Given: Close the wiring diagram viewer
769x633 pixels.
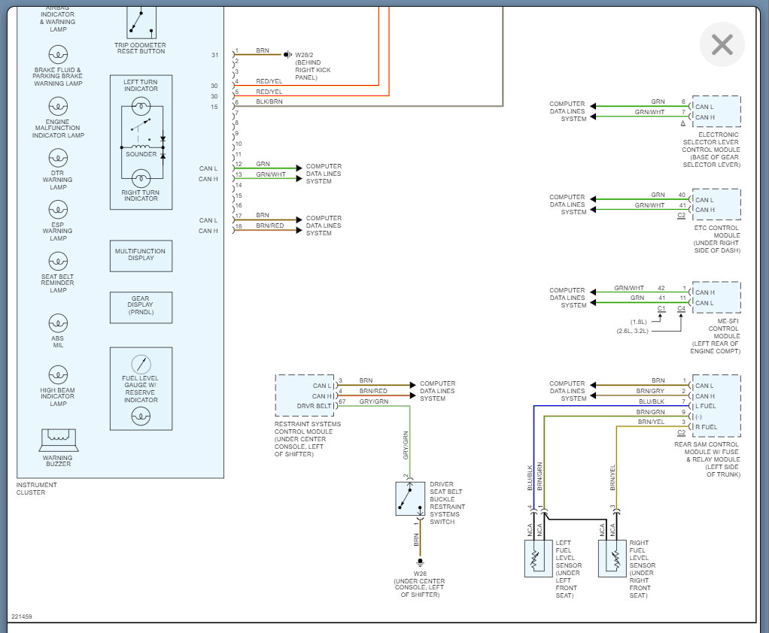Looking at the screenshot, I should coord(722,44).
